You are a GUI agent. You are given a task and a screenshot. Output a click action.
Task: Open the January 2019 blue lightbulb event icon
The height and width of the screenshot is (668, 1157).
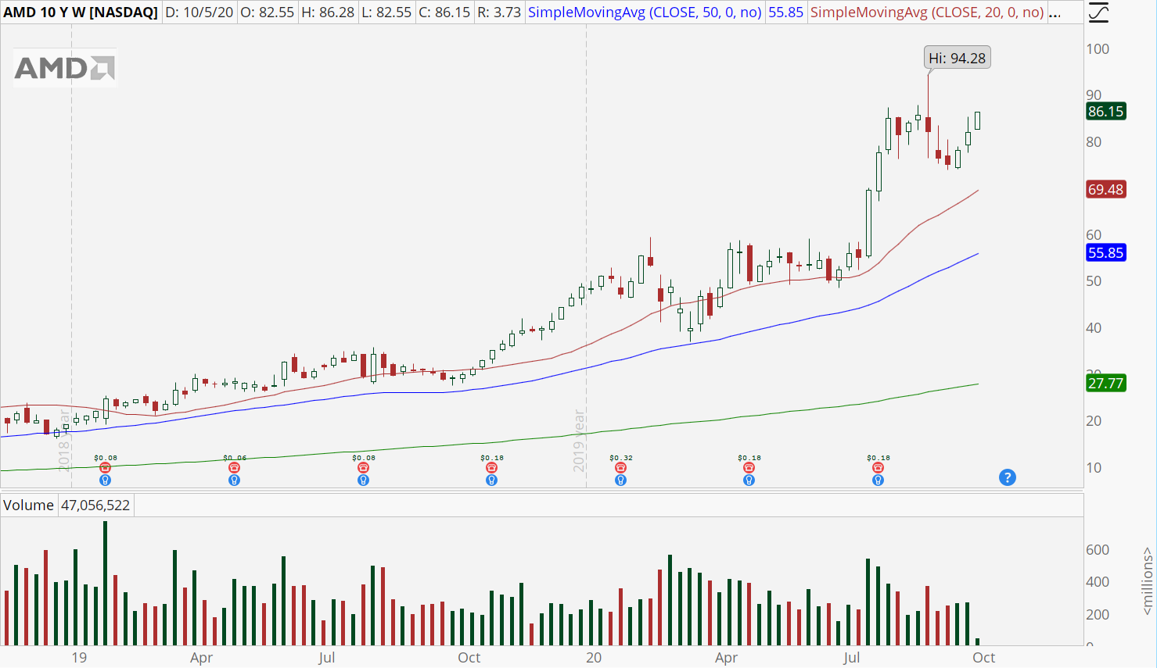pyautogui.click(x=105, y=480)
